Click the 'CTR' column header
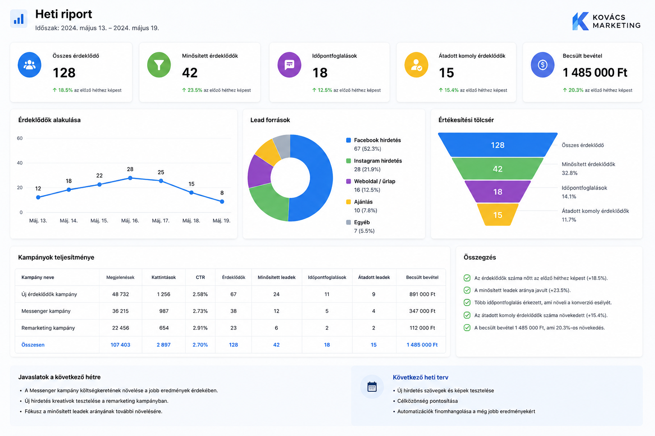The image size is (655, 436). coord(200,278)
